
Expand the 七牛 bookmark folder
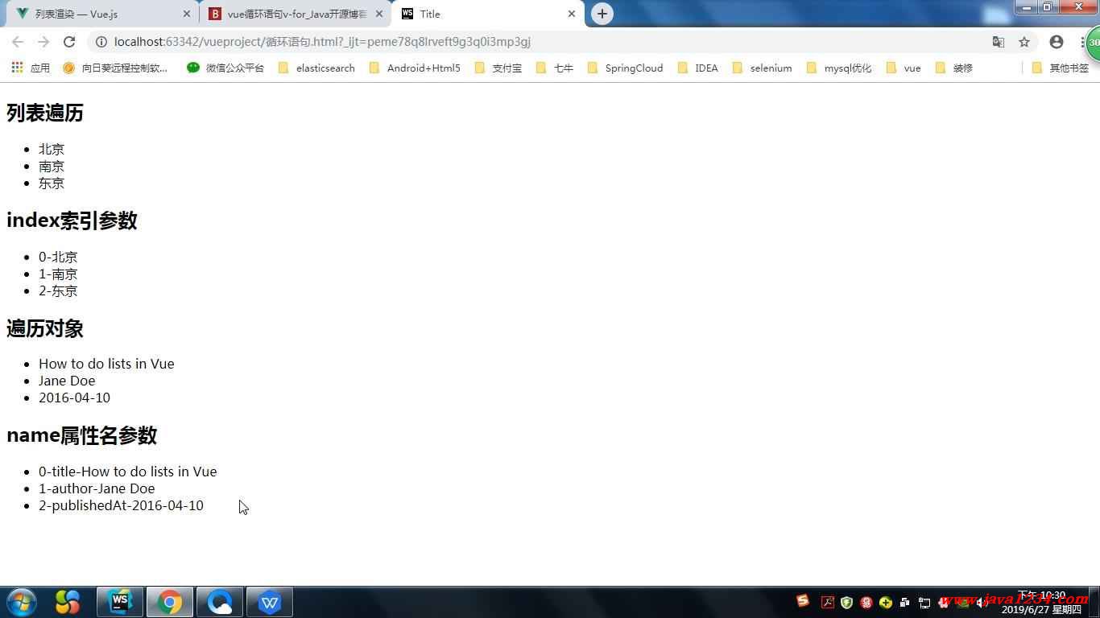[555, 68]
